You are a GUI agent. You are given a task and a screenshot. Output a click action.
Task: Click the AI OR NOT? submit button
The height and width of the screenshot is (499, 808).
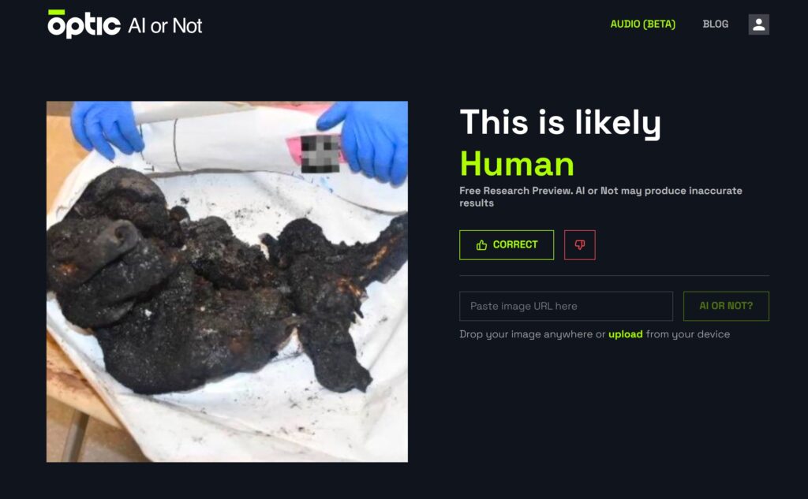726,306
